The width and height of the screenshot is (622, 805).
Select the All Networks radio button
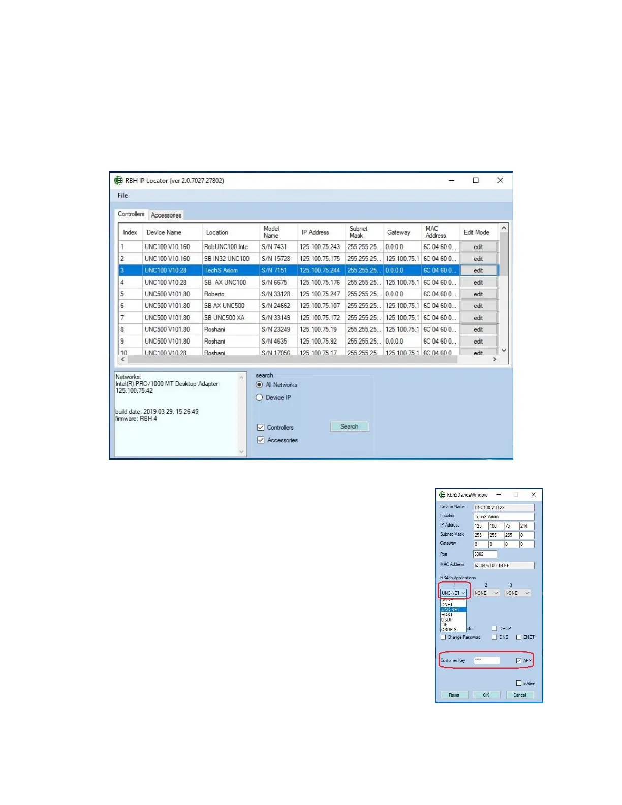259,385
